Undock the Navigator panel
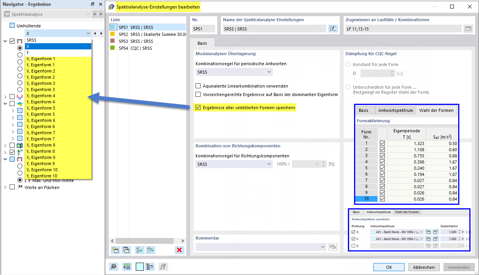479x275 pixels. [x=93, y=4]
